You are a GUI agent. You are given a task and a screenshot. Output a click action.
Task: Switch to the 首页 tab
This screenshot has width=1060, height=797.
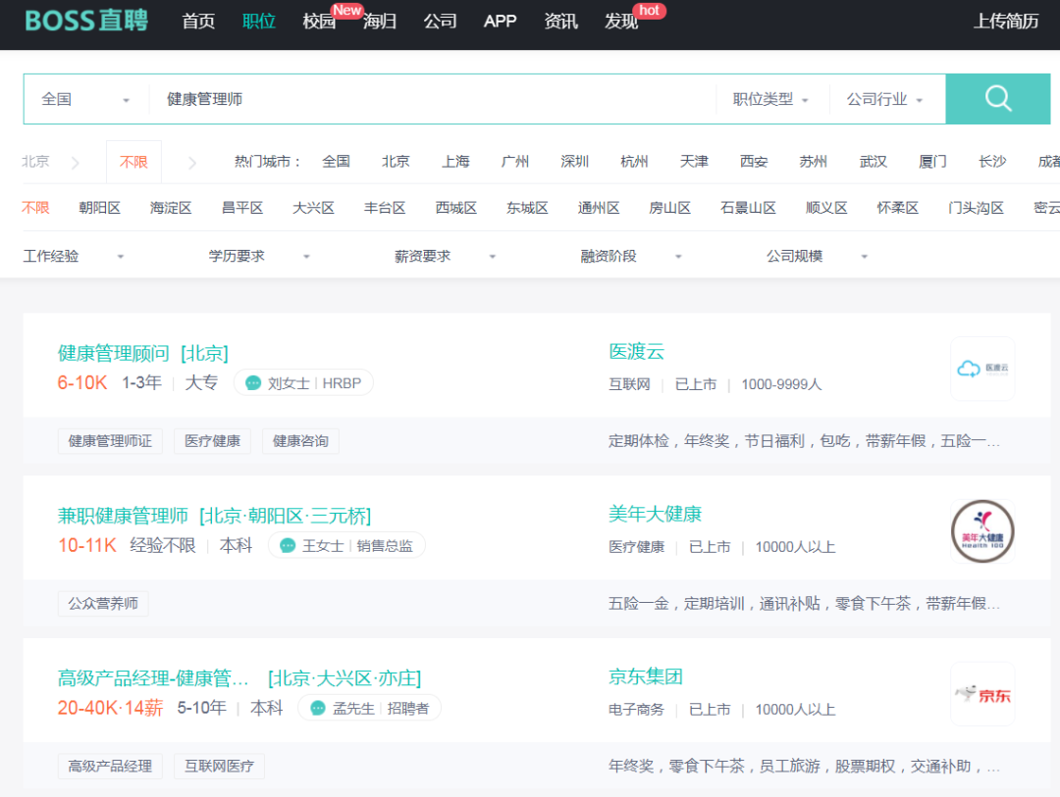pyautogui.click(x=197, y=21)
